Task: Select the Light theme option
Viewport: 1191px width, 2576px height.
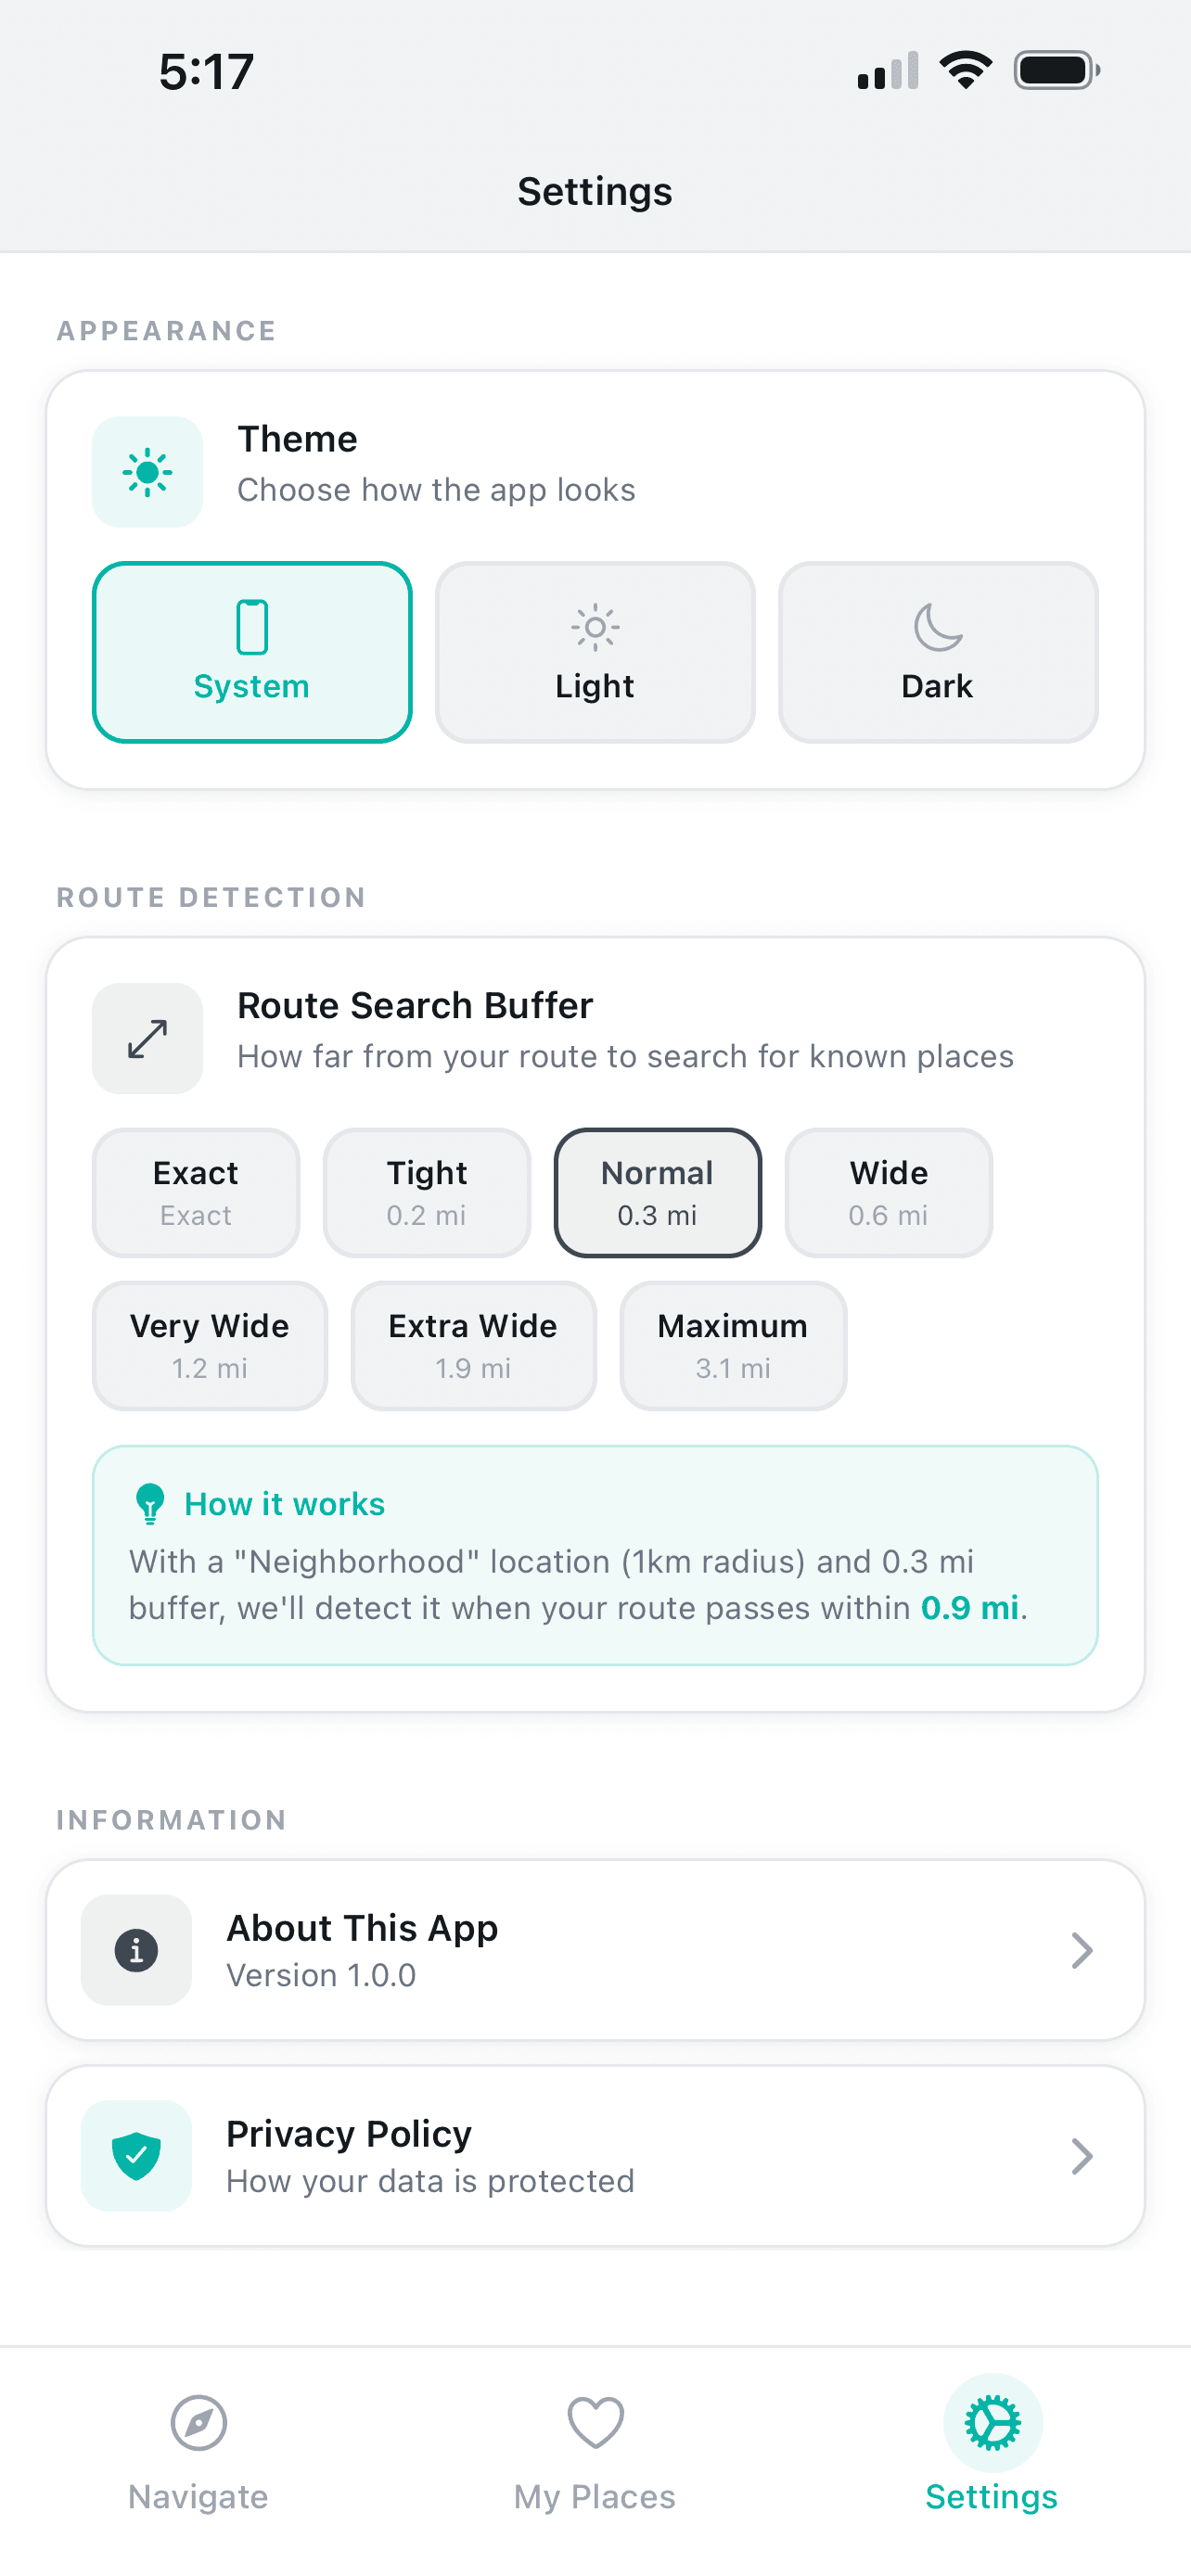Action: tap(594, 652)
